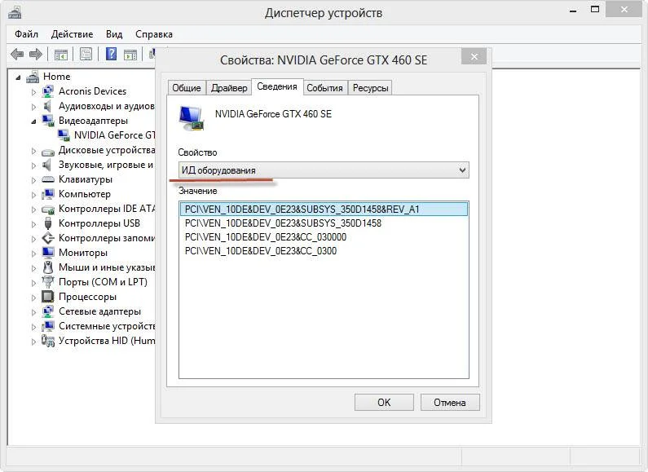
Task: Click the action pane toolbar icon
Action: coord(130,54)
